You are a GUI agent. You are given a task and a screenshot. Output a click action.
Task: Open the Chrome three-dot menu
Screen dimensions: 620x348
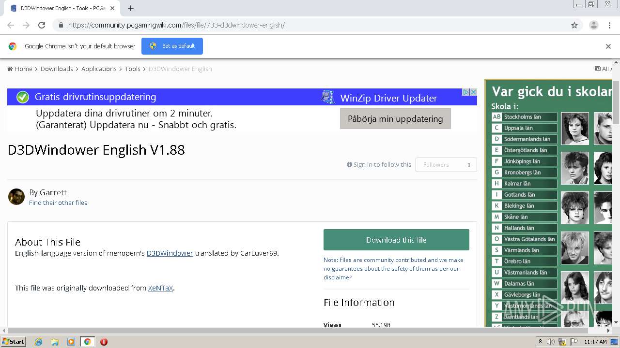[609, 25]
